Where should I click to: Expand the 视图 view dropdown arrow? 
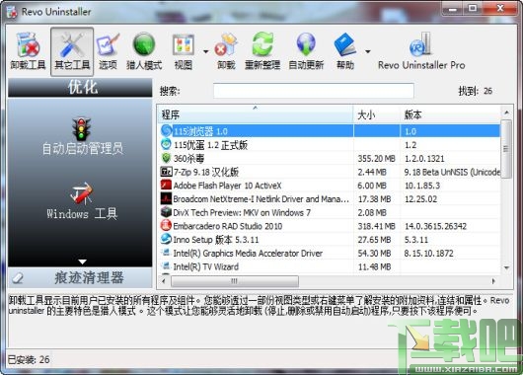point(206,51)
